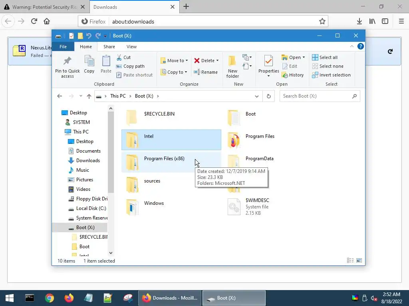Select the Intel folder

click(171, 140)
